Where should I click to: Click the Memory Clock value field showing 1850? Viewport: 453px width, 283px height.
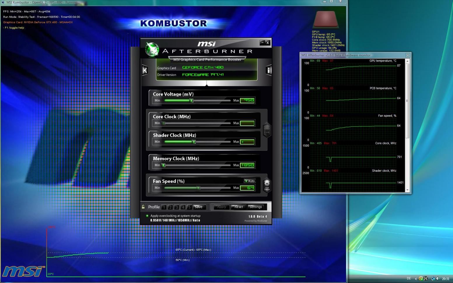click(x=248, y=165)
